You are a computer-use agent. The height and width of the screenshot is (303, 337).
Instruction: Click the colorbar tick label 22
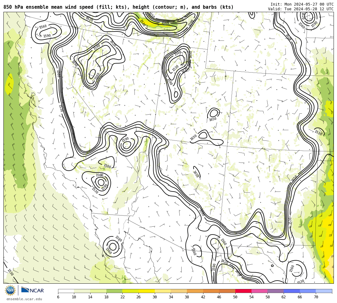123,297
